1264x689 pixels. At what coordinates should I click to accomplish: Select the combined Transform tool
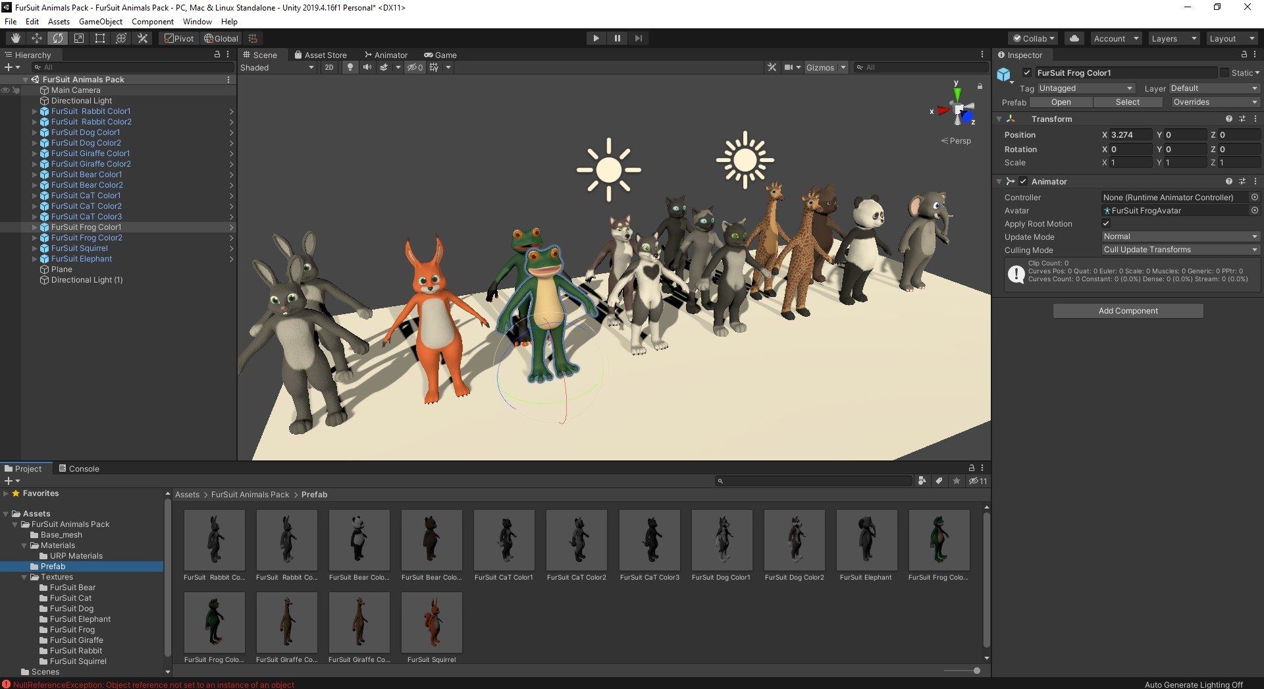121,38
